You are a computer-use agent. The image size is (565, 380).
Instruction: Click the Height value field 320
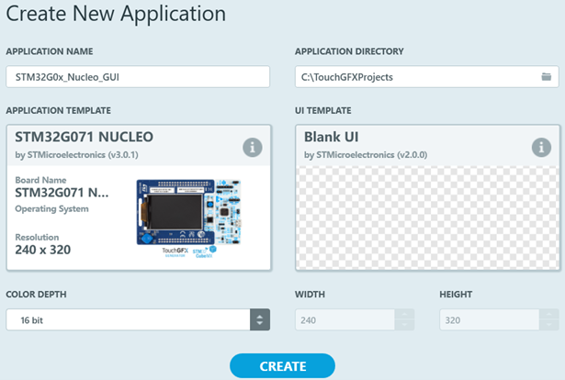pos(490,319)
